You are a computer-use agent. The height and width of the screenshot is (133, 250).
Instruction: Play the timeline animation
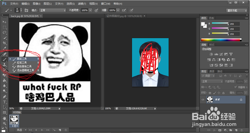click(42, 130)
